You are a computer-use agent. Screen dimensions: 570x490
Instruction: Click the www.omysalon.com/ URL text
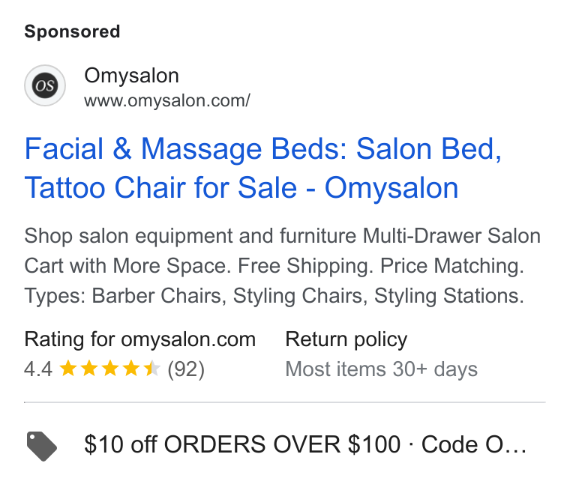coord(167,100)
